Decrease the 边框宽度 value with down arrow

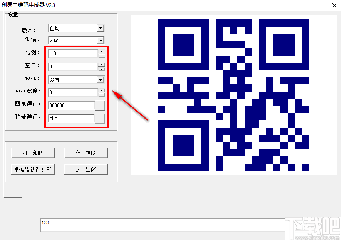point(102,95)
